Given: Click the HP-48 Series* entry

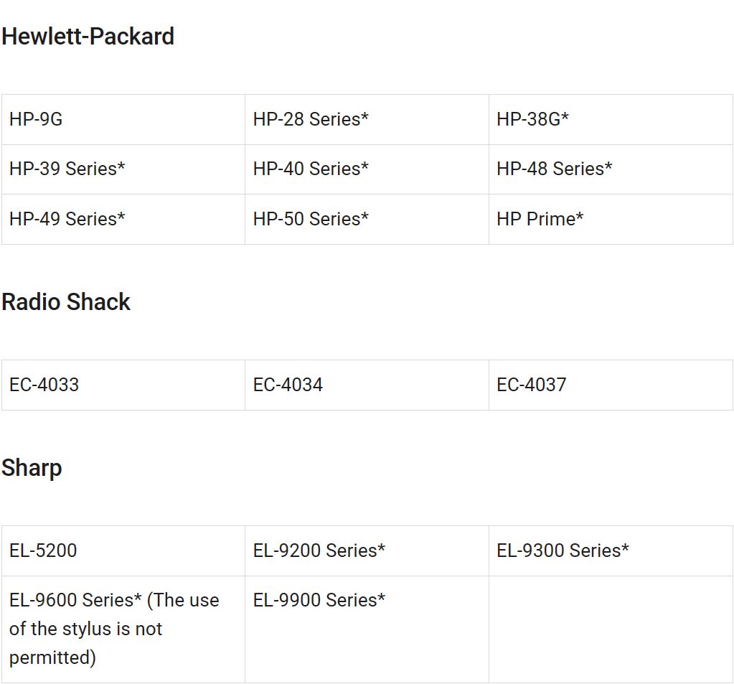Looking at the screenshot, I should (x=611, y=169).
